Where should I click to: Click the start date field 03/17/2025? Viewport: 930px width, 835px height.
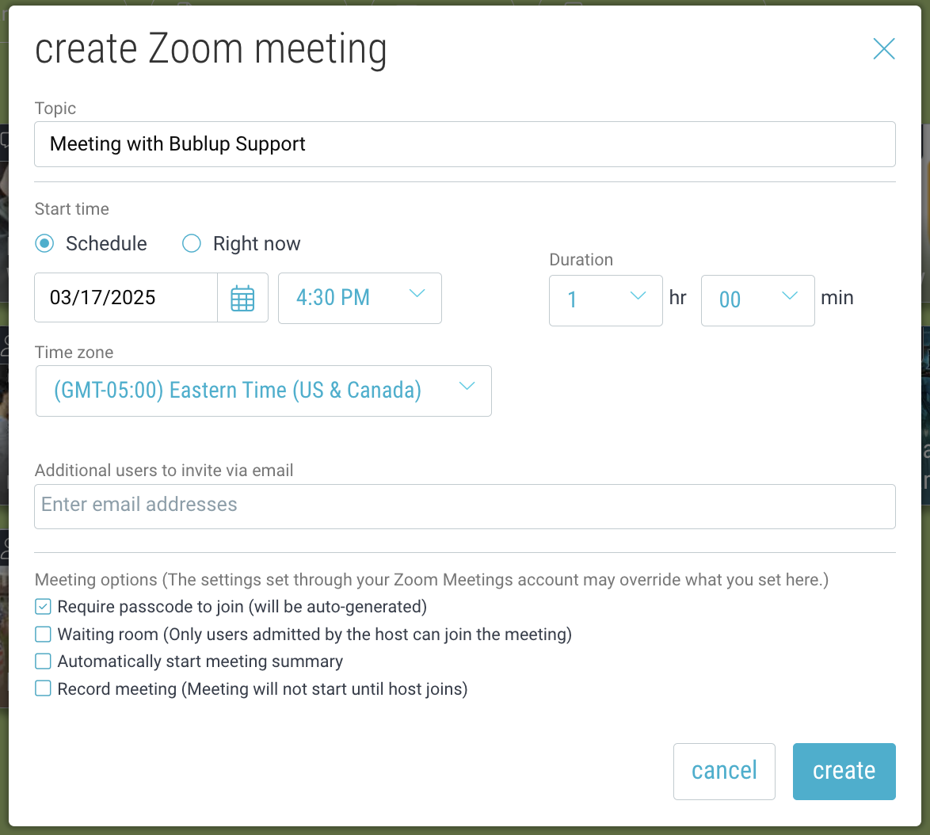click(x=126, y=298)
